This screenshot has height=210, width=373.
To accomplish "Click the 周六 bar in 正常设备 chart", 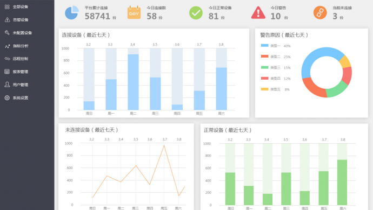I will [342, 182].
